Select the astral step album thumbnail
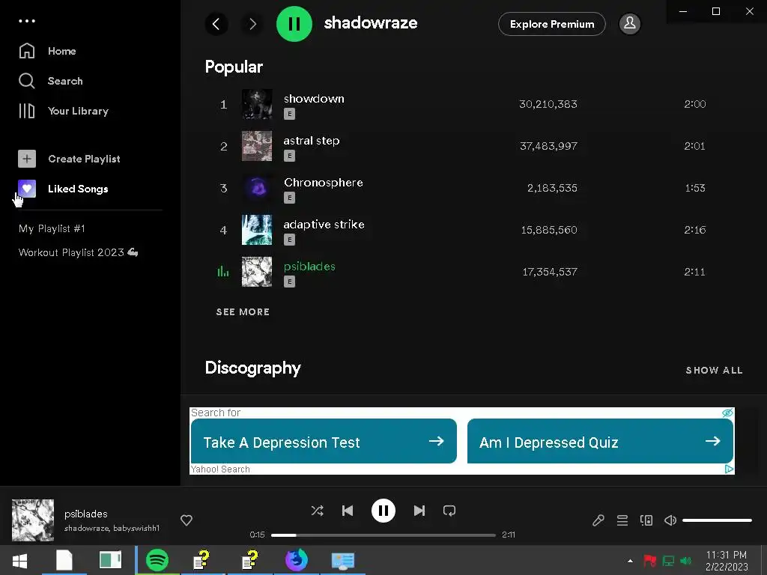This screenshot has height=575, width=767. (257, 146)
